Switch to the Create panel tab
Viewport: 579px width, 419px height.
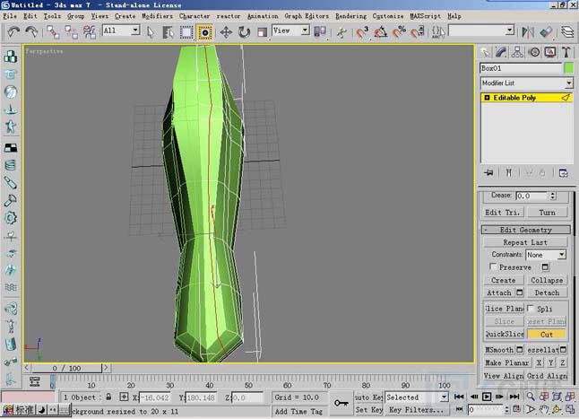(485, 52)
